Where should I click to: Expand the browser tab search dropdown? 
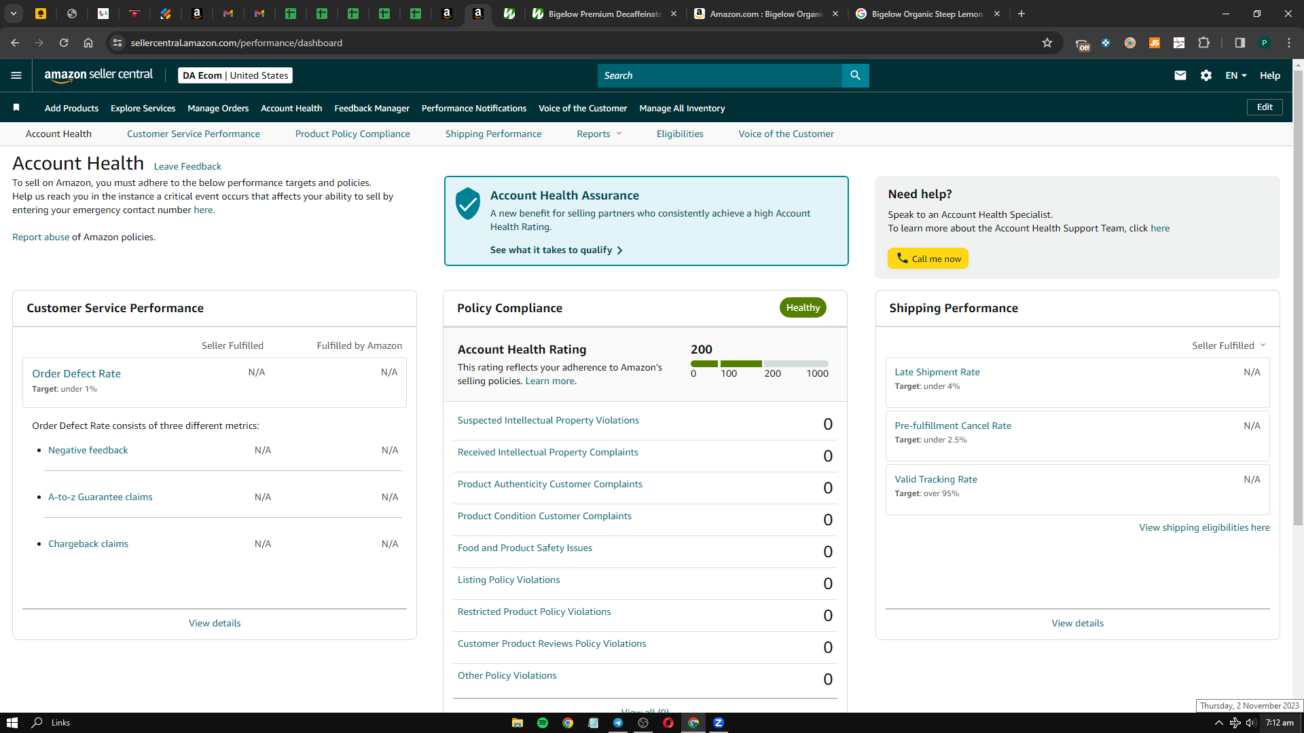click(14, 14)
